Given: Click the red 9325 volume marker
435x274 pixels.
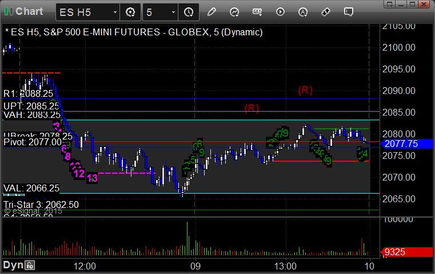Looking at the screenshot, I should click(406, 252).
